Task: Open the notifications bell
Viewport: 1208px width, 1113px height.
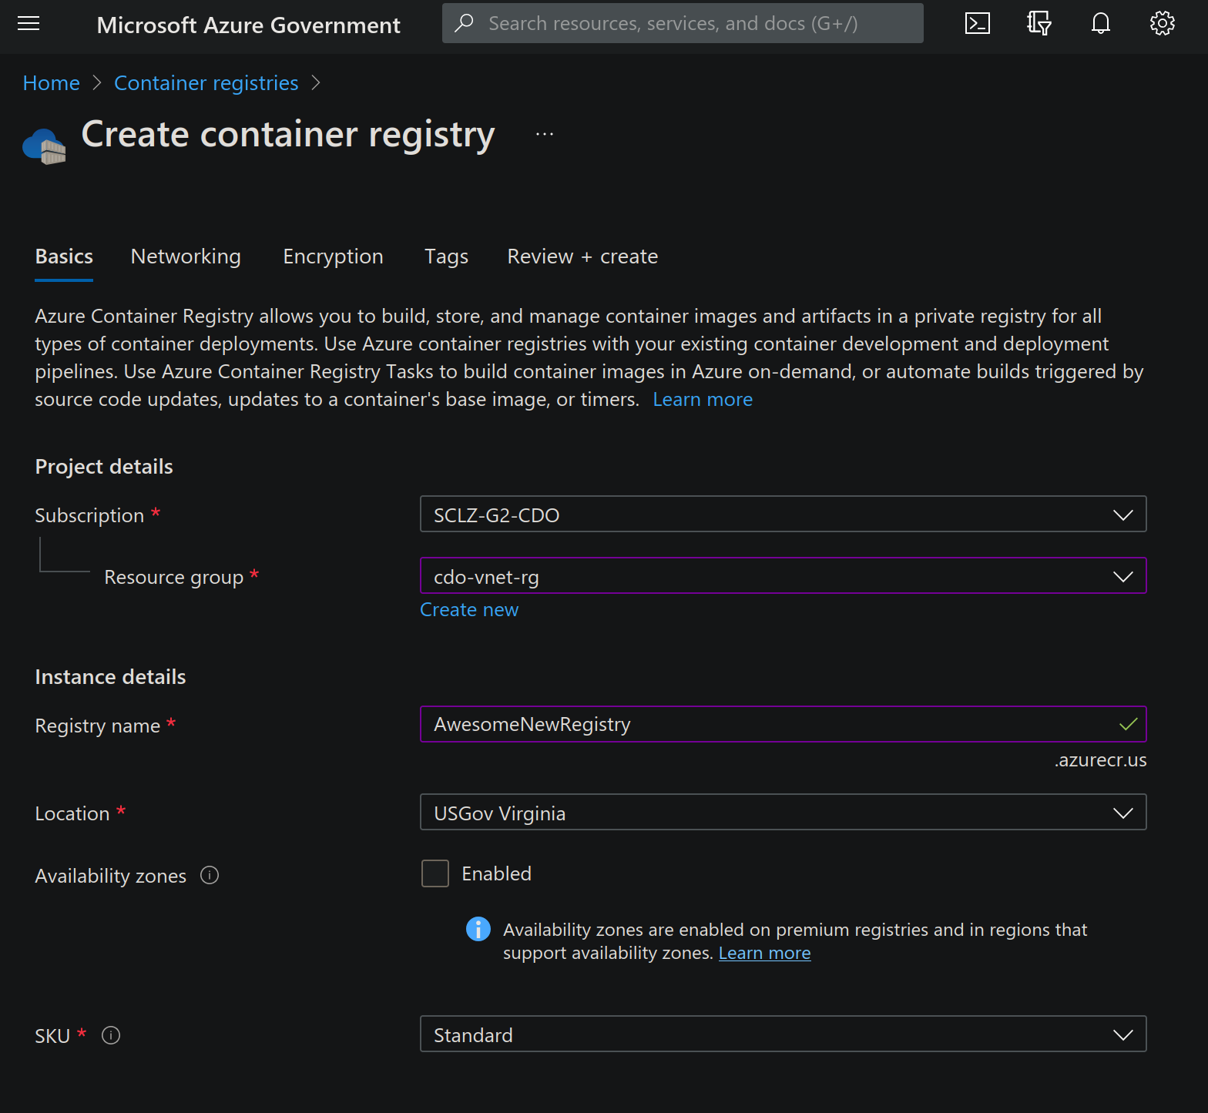Action: click(x=1101, y=24)
